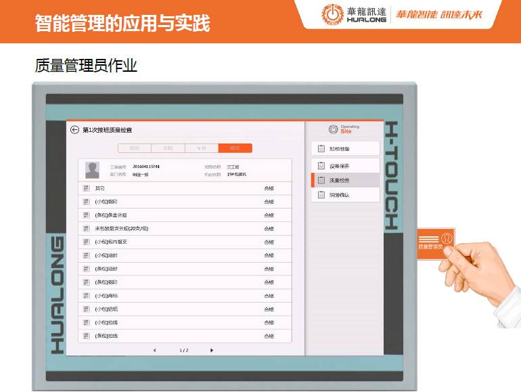521x392 pixels.
Task: Switch to the first shift tab
Action: tap(134, 148)
